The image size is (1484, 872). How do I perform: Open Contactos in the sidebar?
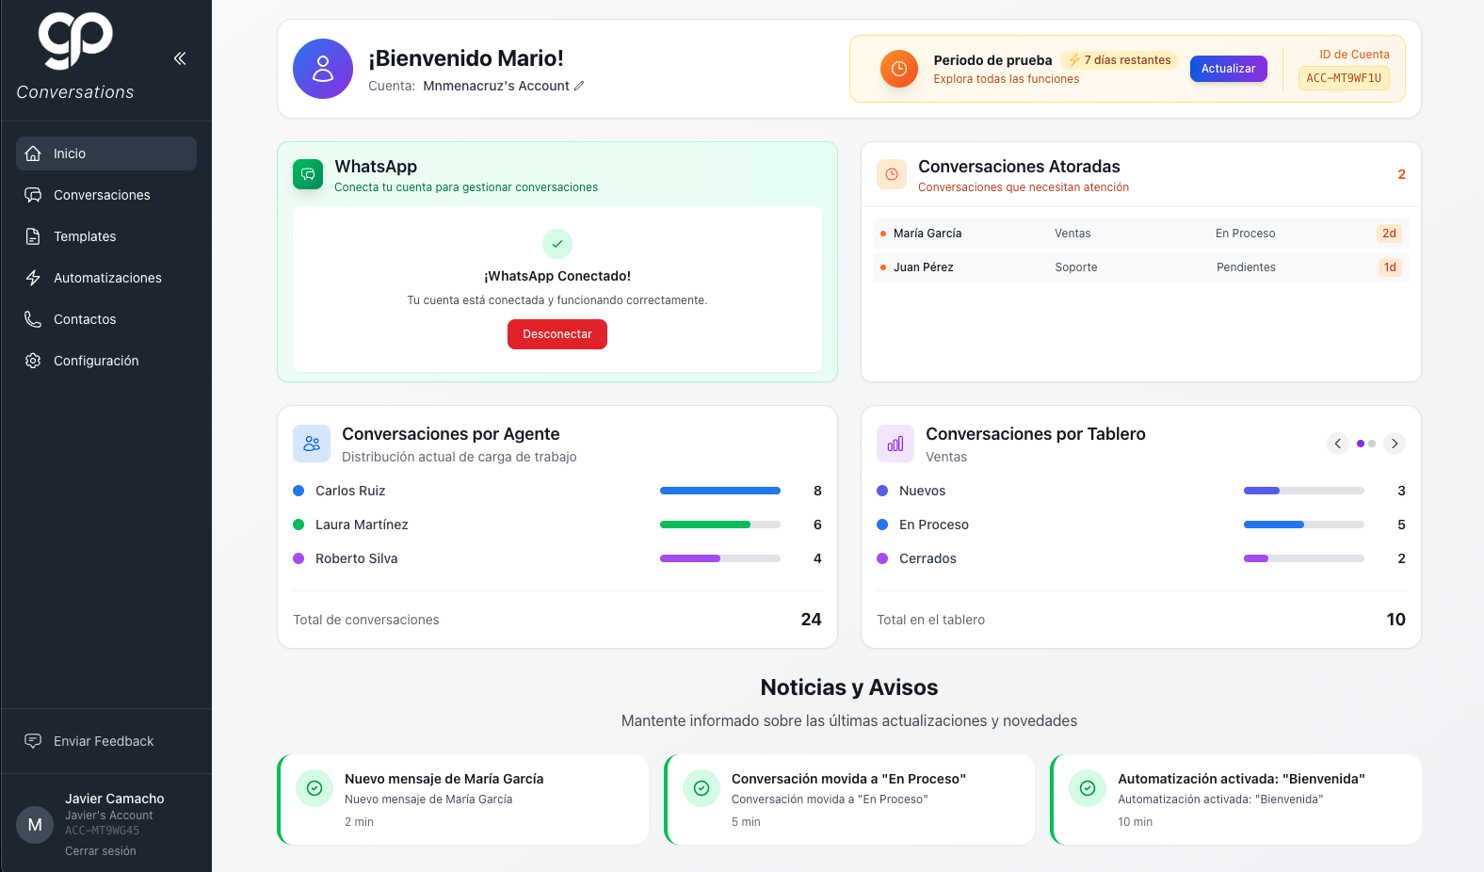click(106, 319)
